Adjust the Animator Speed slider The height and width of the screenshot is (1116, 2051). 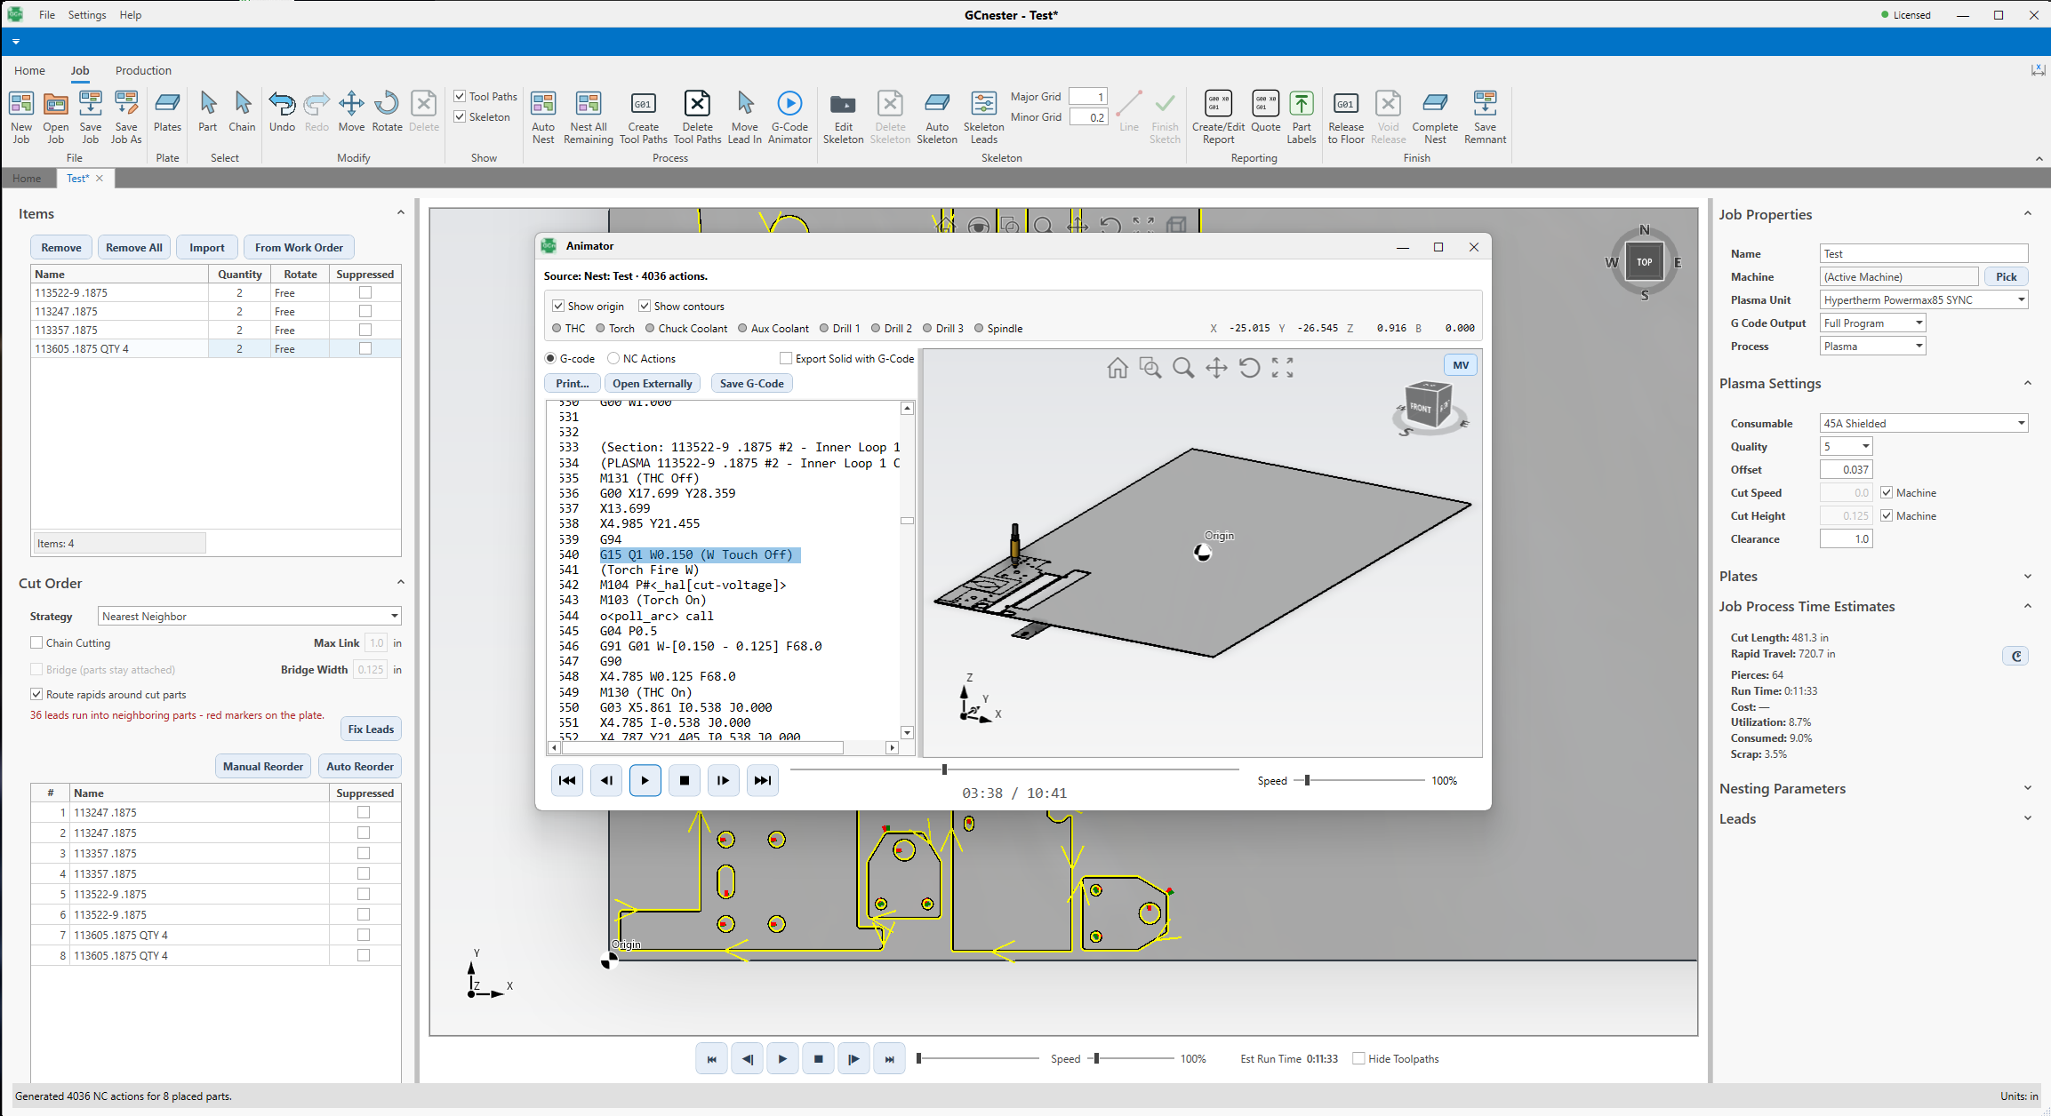point(1307,780)
